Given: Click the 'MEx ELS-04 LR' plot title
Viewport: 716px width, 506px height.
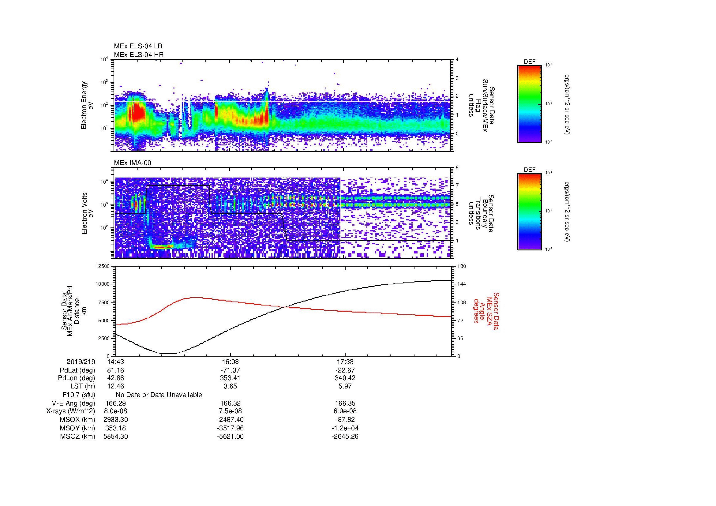Looking at the screenshot, I should point(138,46).
